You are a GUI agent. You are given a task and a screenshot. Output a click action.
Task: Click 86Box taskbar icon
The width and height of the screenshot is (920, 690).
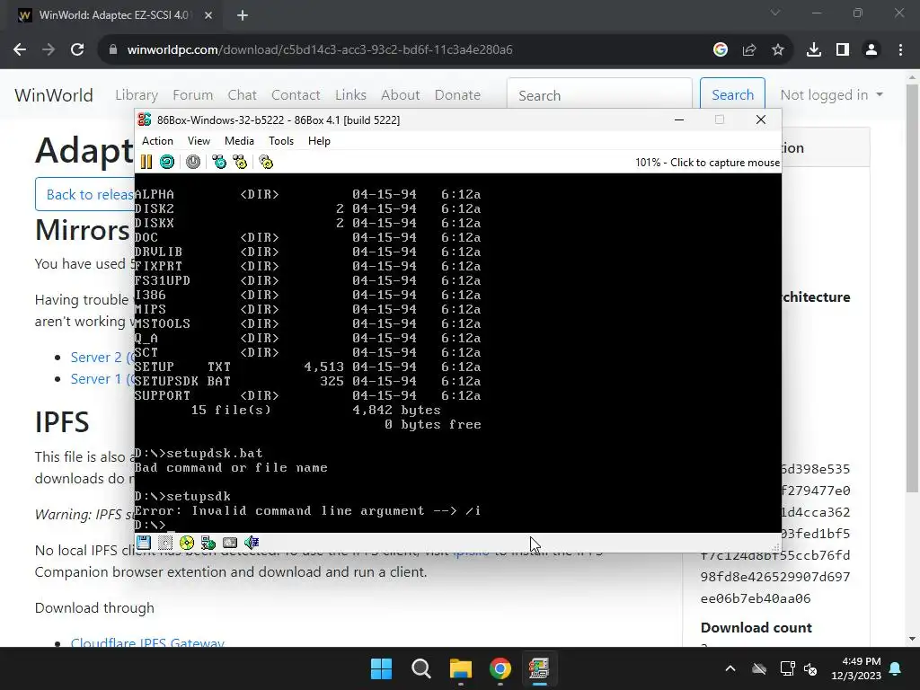(x=539, y=668)
